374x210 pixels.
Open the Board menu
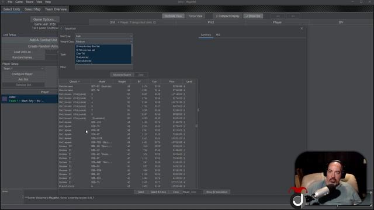tap(30, 2)
